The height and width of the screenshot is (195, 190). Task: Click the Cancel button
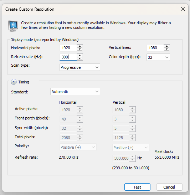pos(169,187)
